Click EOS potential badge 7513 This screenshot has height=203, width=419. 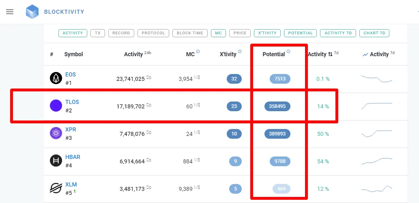pos(280,79)
